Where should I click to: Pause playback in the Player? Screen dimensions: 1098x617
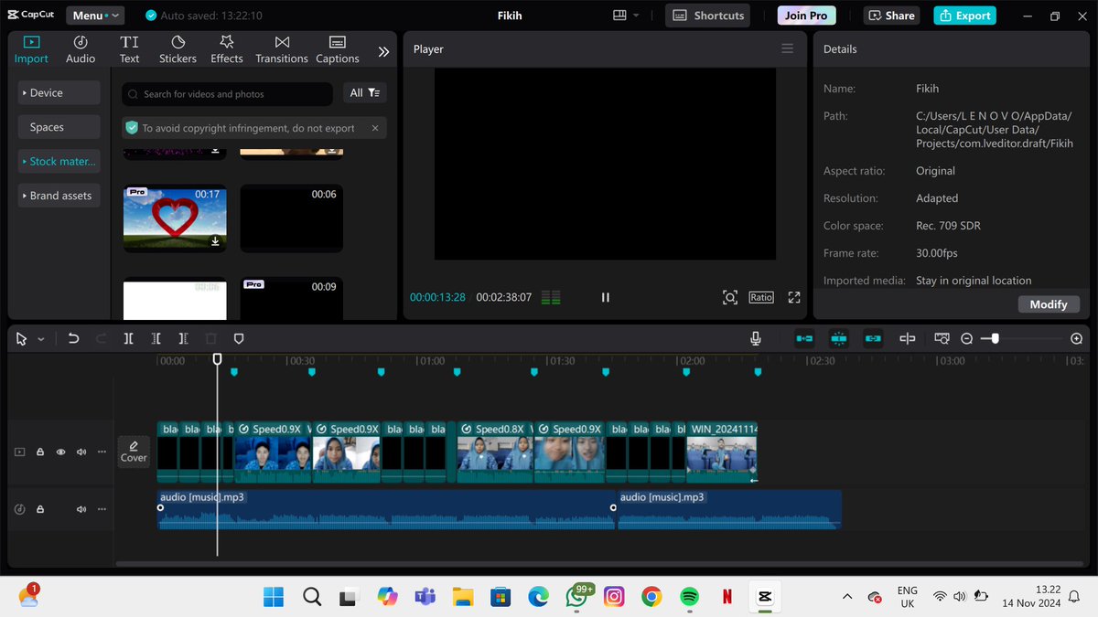click(605, 297)
